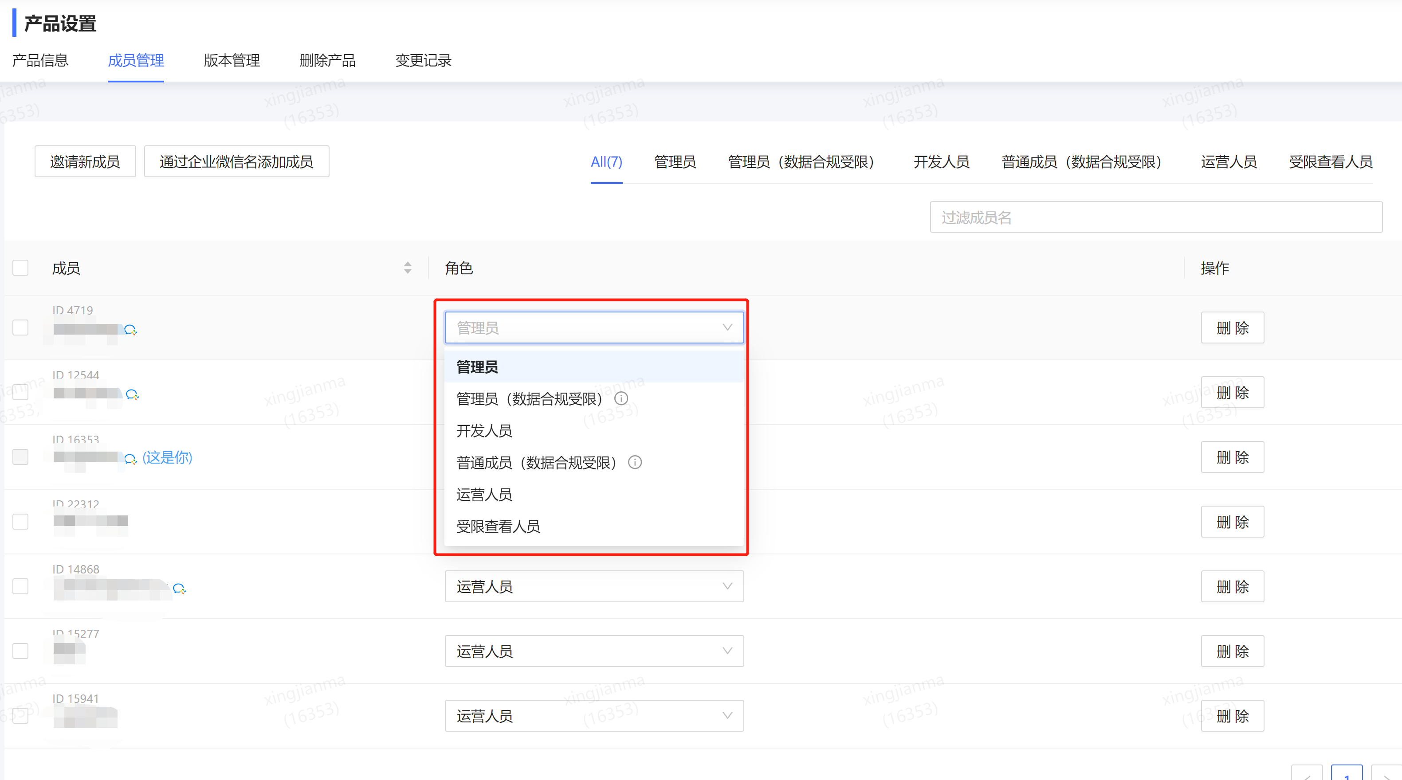Switch to the 成员管理 tab

point(136,60)
